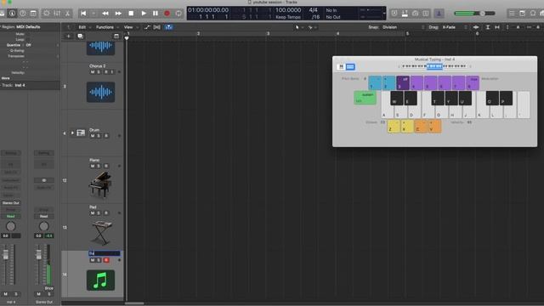Click the left channel strip pan knob

pyautogui.click(x=11, y=226)
